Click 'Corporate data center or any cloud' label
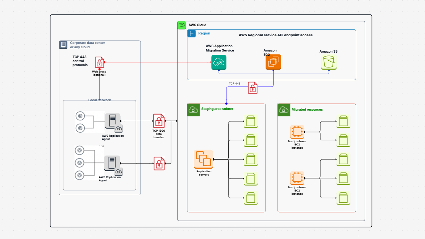This screenshot has height=239, width=425. tap(88, 45)
